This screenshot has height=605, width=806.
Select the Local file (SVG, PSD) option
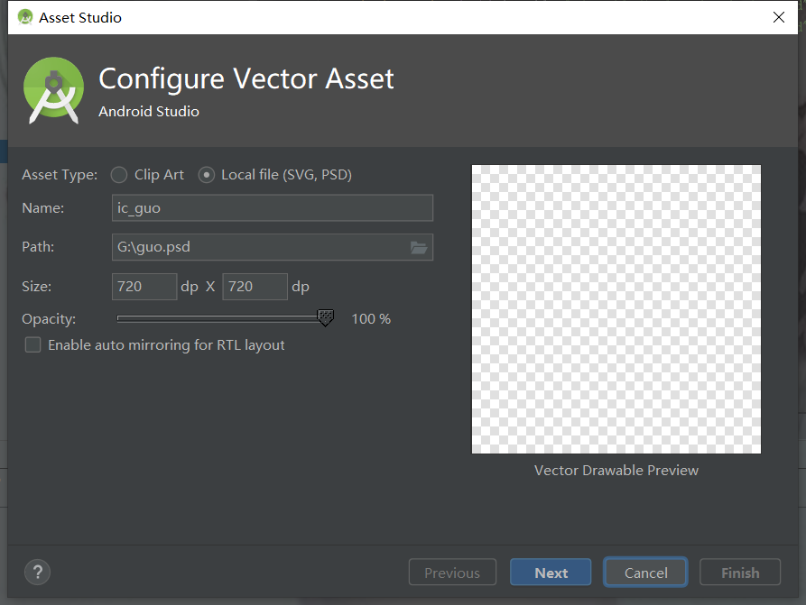coord(207,174)
